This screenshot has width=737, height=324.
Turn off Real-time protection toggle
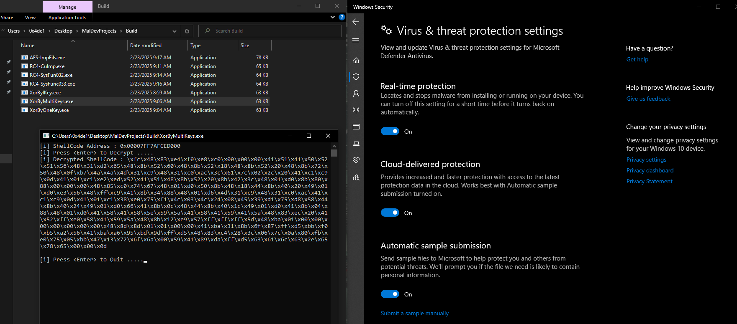click(x=390, y=132)
